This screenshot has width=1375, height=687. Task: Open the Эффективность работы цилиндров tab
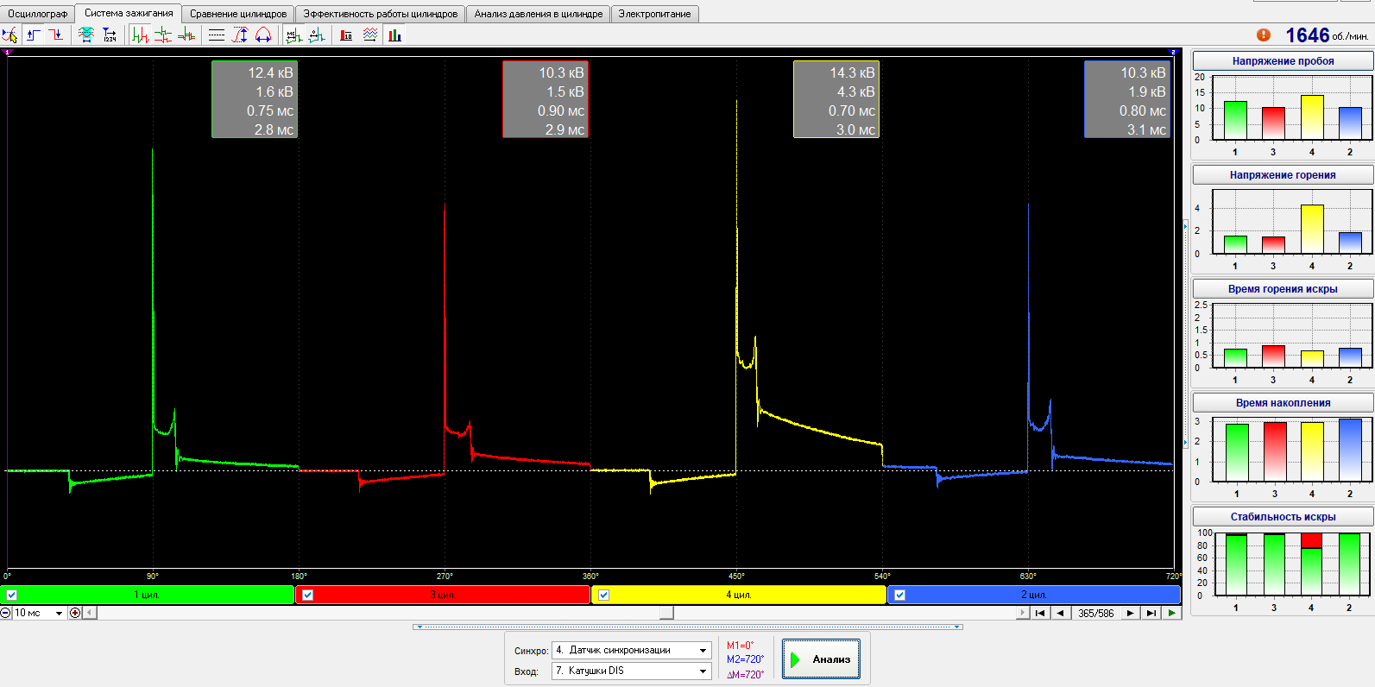(x=381, y=14)
